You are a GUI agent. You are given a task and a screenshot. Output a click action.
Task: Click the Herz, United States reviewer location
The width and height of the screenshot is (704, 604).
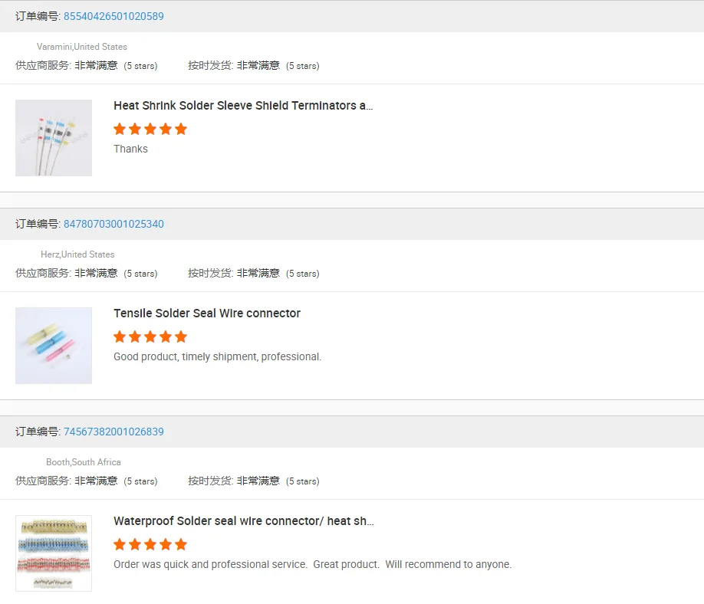pyautogui.click(x=77, y=254)
